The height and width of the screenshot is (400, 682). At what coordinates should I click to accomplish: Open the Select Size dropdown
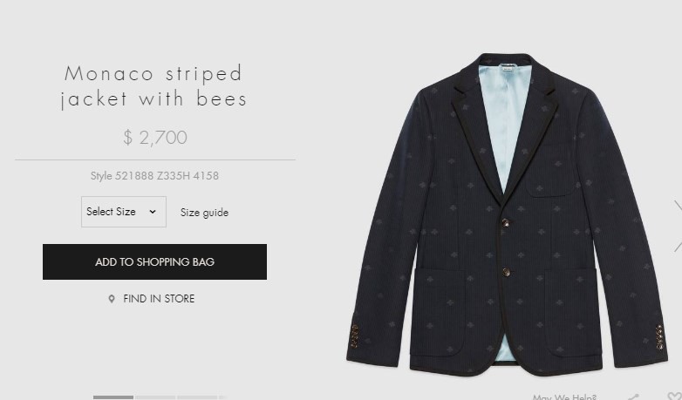click(124, 212)
